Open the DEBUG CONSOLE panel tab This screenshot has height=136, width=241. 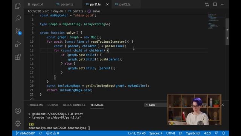pos(75,105)
